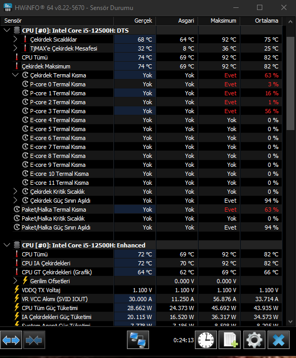Expand the Gerilim Ofsetleri row
Screen dimensions: 296x358
[15, 281]
